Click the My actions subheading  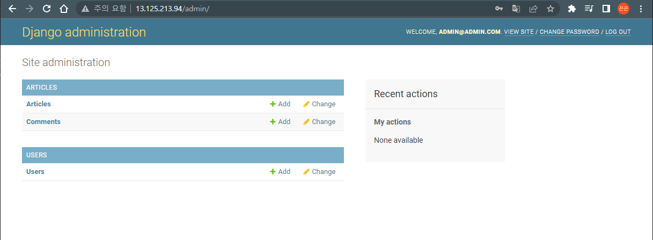point(392,122)
